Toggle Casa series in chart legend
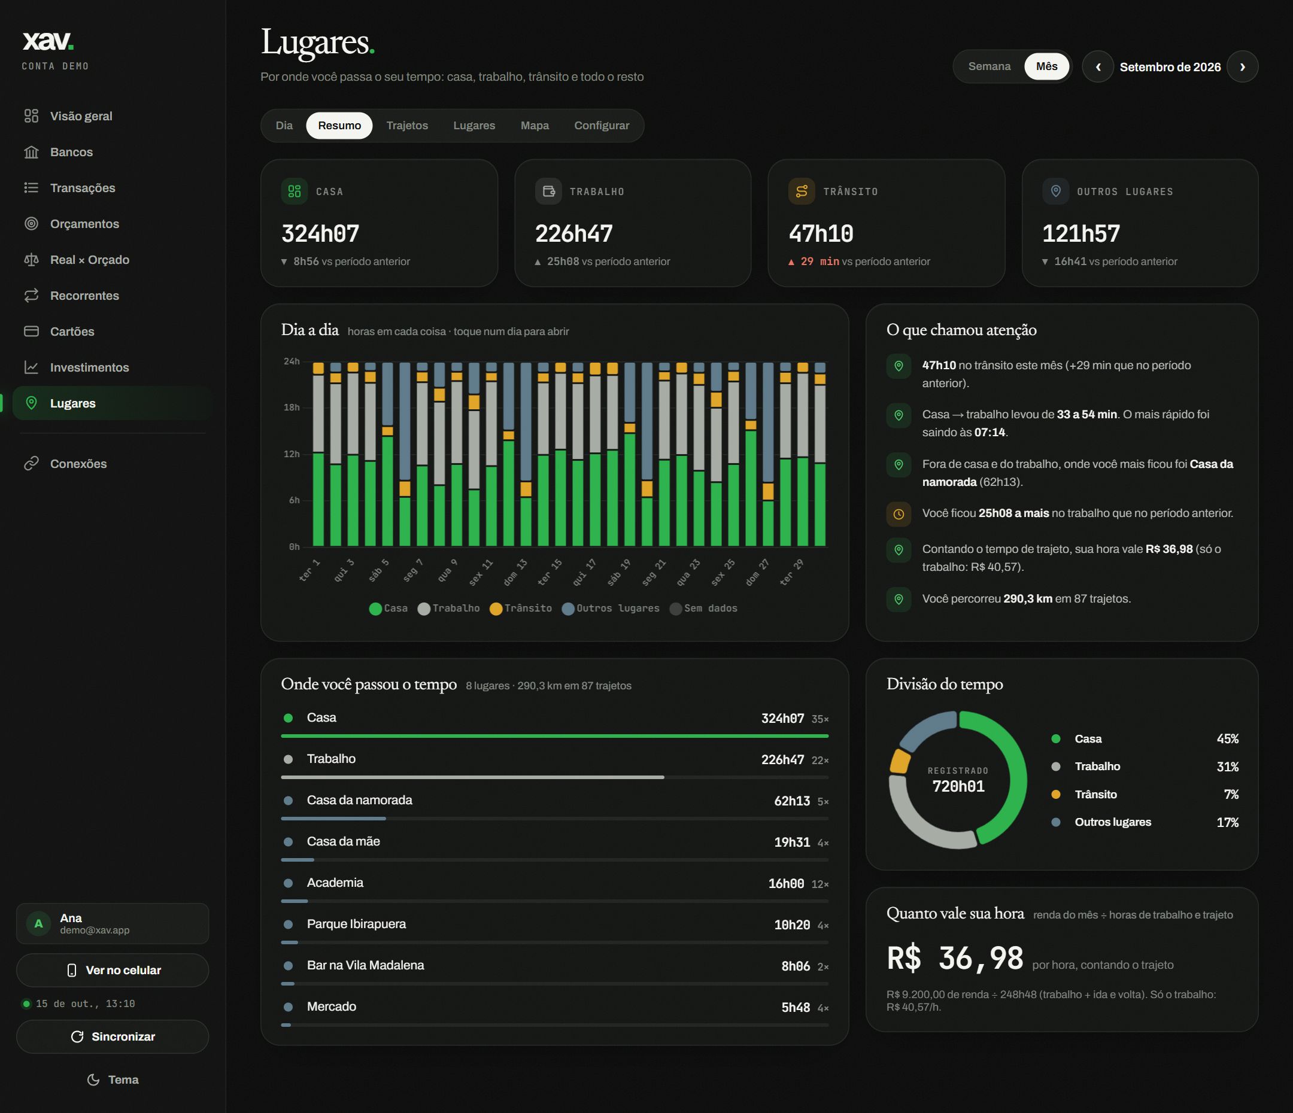This screenshot has width=1293, height=1113. (x=388, y=609)
